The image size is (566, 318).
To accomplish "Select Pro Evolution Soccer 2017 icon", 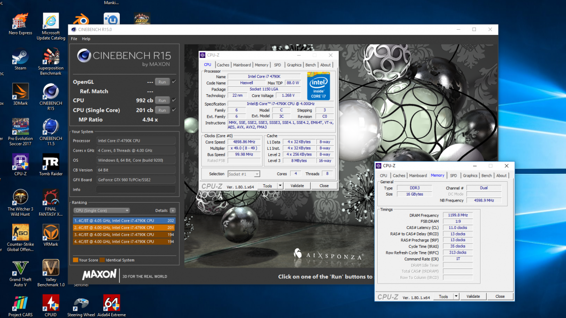I will pos(20,132).
